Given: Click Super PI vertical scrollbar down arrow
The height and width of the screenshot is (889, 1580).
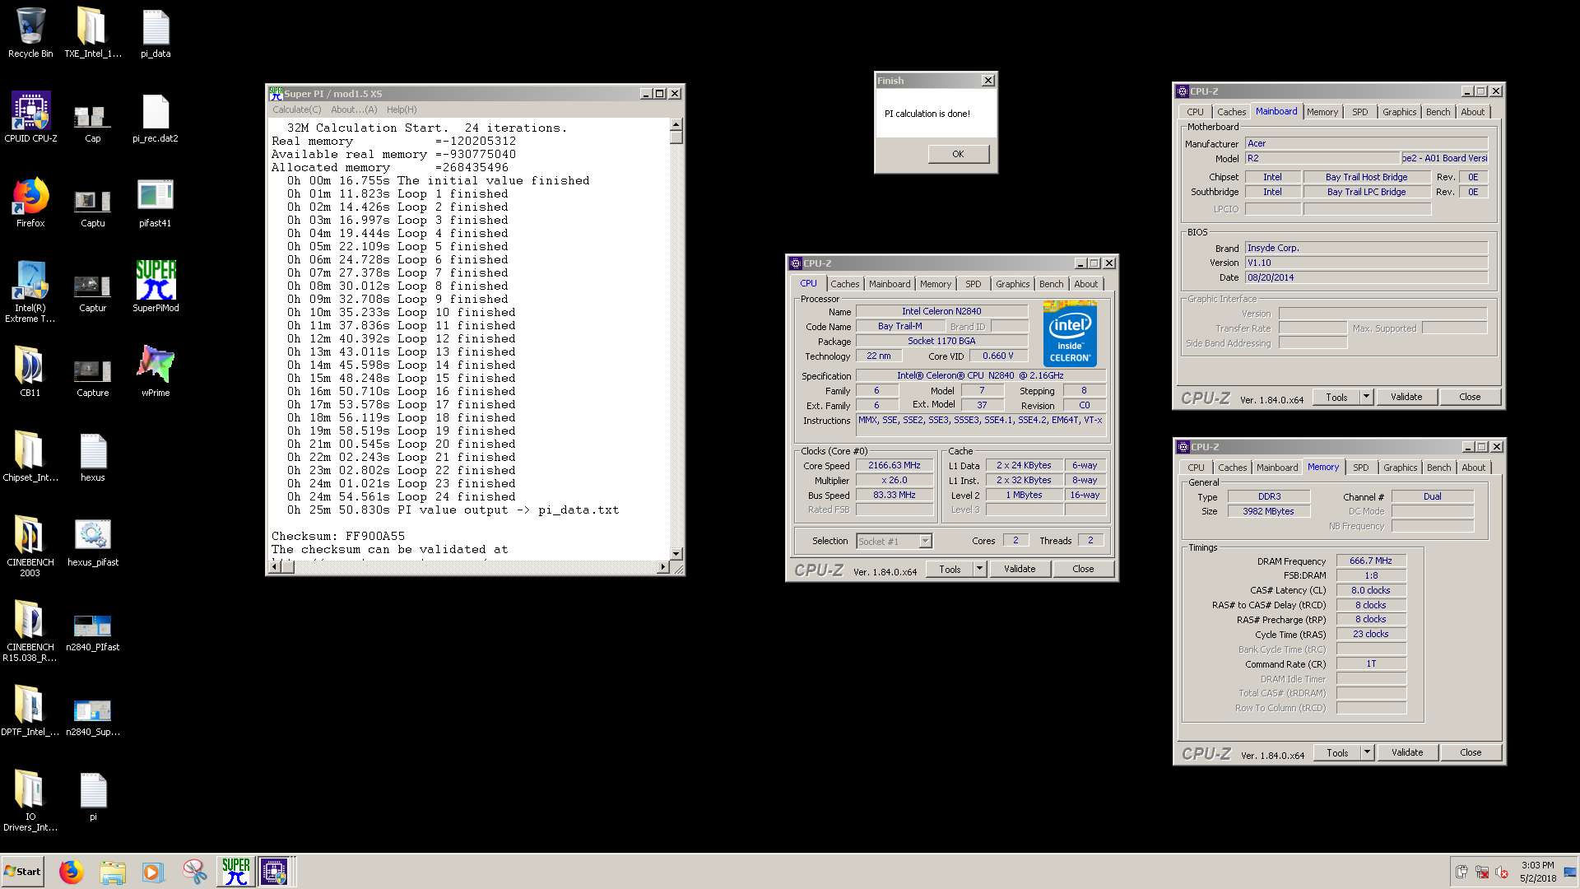Looking at the screenshot, I should [x=676, y=554].
